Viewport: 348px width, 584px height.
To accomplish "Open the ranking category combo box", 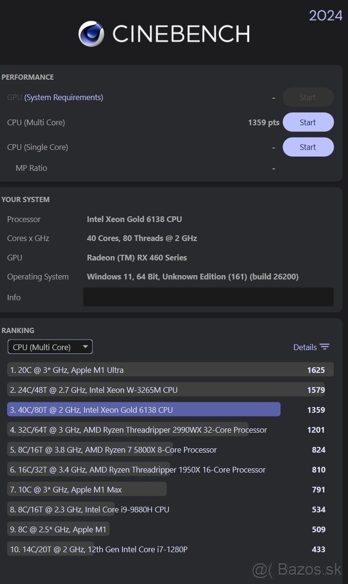I will [x=49, y=347].
